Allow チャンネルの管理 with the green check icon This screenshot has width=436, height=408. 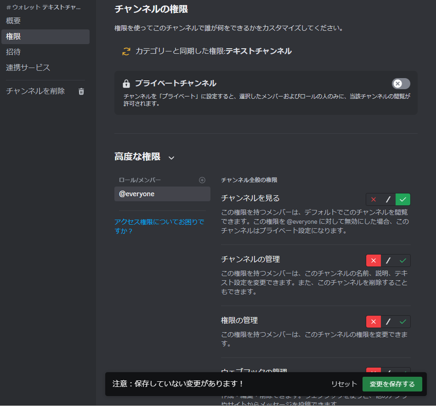402,261
